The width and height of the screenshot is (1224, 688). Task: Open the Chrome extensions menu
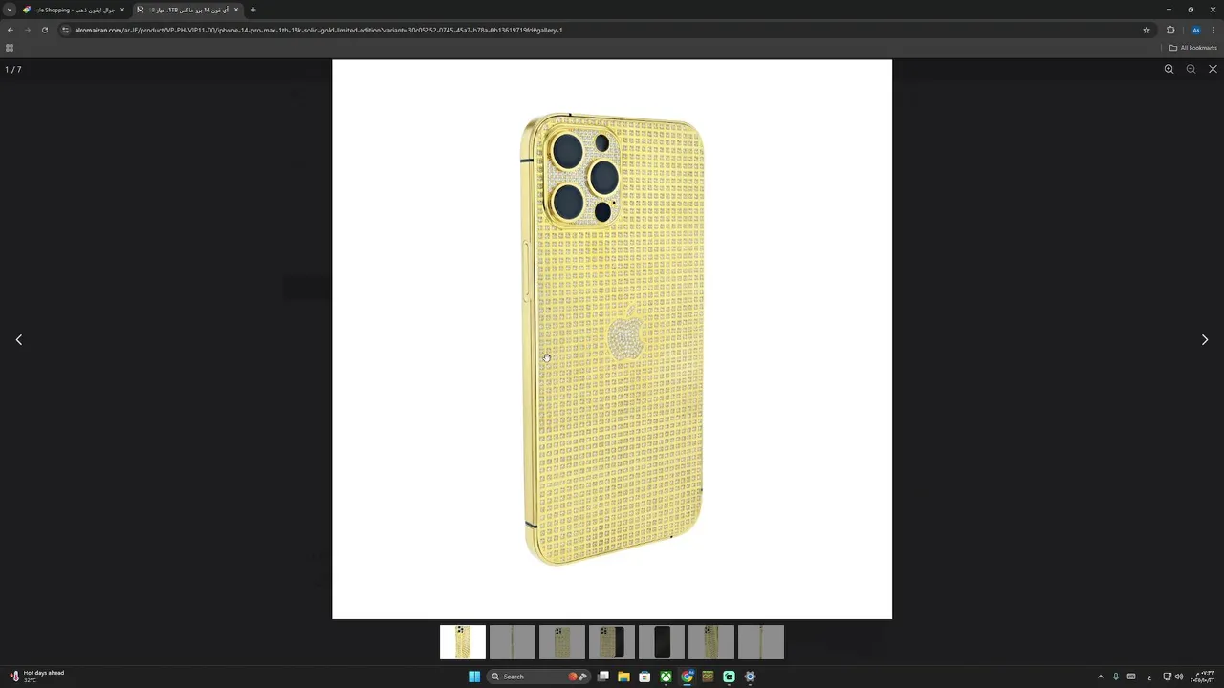pyautogui.click(x=1170, y=30)
